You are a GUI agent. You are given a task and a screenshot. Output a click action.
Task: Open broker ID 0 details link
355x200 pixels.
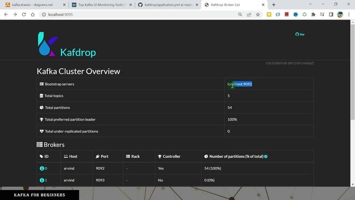43,168
